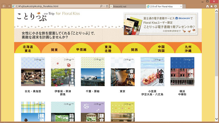The width and height of the screenshot is (219, 123).
Task: Click the ことりっぷ co-Trip logo
Action: point(32,17)
